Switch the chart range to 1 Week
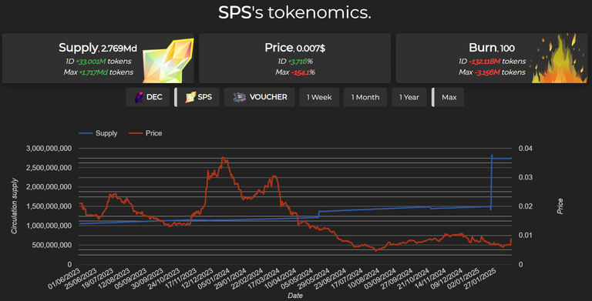Viewport: 592px width, 301px height. pyautogui.click(x=319, y=97)
